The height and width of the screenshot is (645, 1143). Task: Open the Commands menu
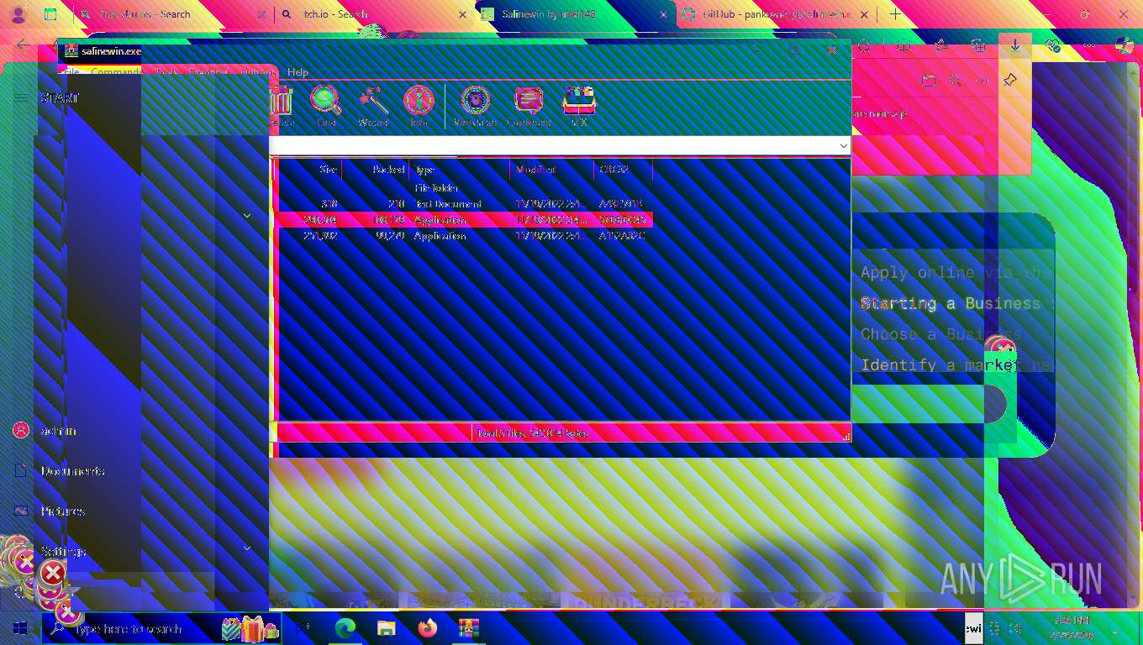(117, 72)
